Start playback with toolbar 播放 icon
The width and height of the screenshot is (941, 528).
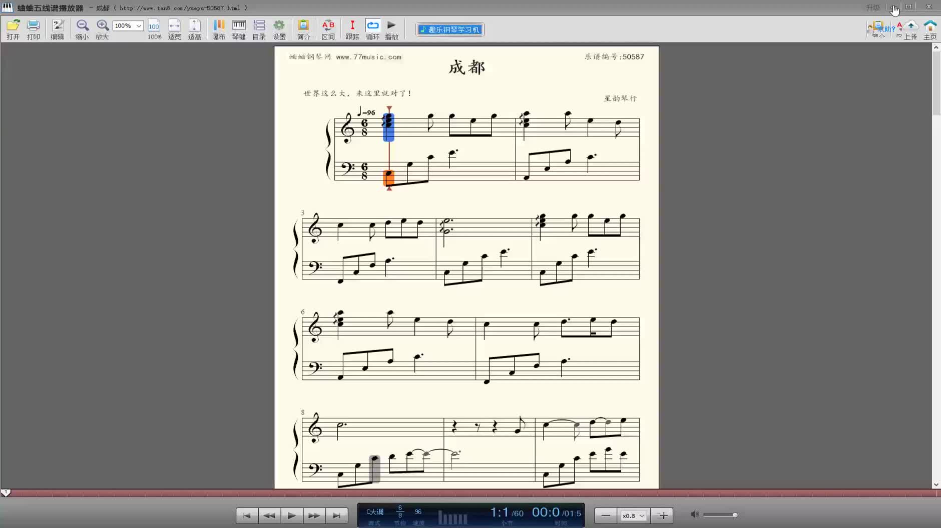pos(392,29)
